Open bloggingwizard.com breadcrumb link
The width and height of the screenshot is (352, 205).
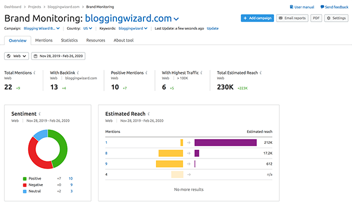tap(63, 7)
